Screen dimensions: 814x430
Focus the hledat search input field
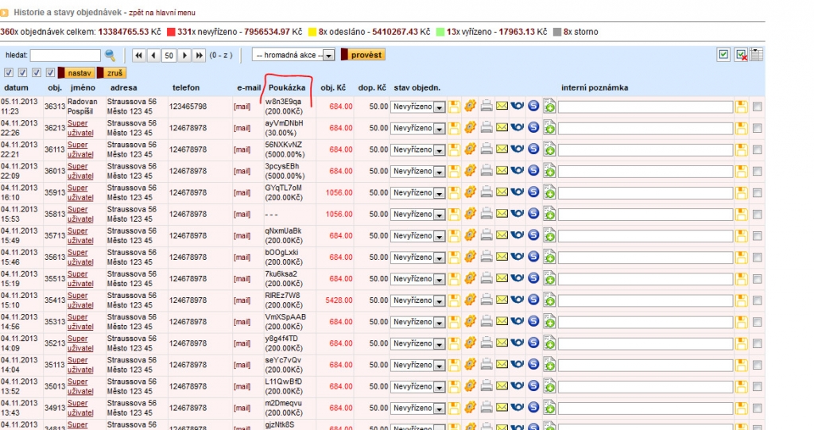coord(65,55)
